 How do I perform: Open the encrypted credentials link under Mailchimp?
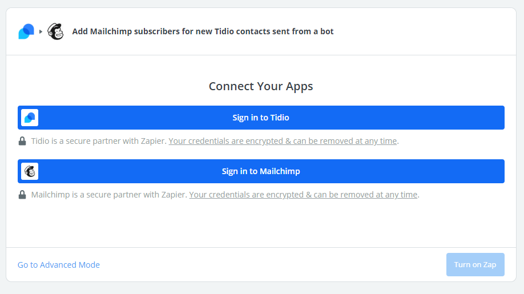pyautogui.click(x=303, y=195)
